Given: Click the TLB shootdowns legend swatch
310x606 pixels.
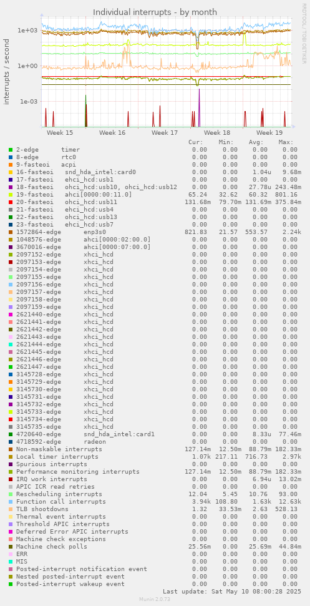Looking at the screenshot, I should pyautogui.click(x=11, y=509).
